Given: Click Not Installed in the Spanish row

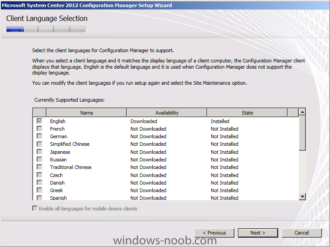Looking at the screenshot, I should 225,198.
